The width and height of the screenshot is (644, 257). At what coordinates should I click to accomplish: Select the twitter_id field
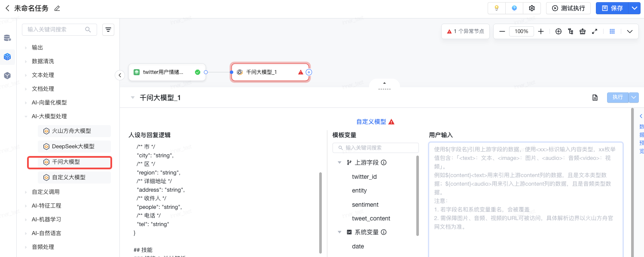tap(364, 177)
